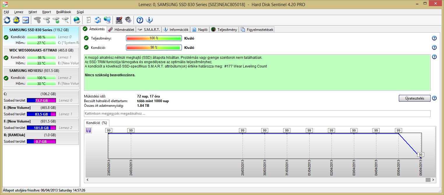Switch to the Figyelmeztetések tab
The image size is (444, 195).
[257, 29]
